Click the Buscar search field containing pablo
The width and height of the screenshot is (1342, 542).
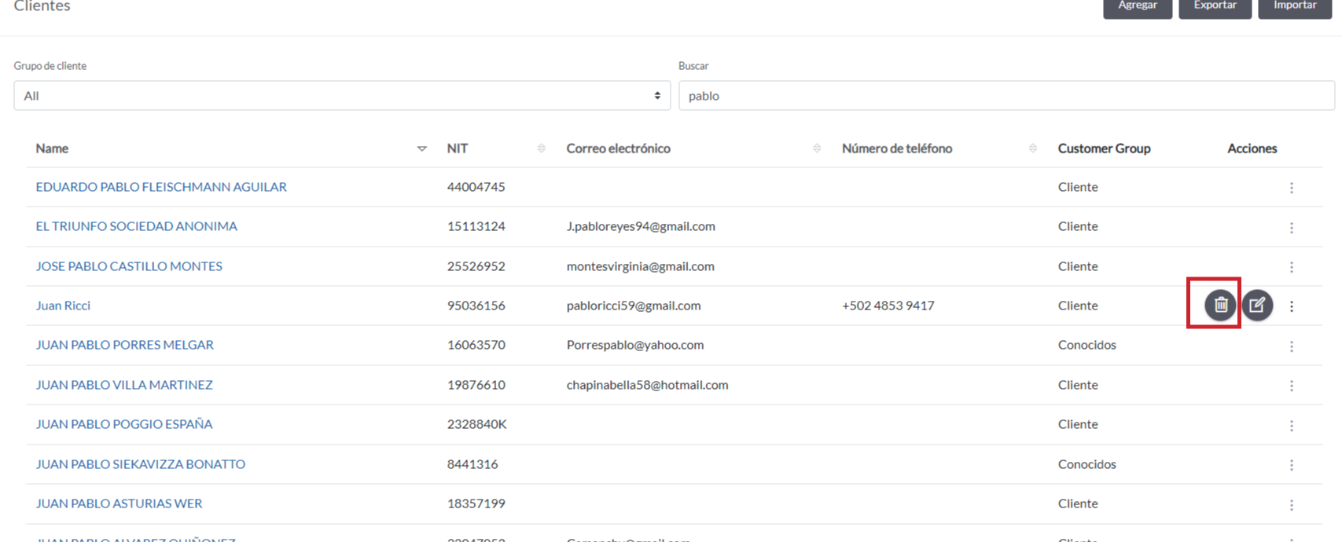tap(1006, 96)
